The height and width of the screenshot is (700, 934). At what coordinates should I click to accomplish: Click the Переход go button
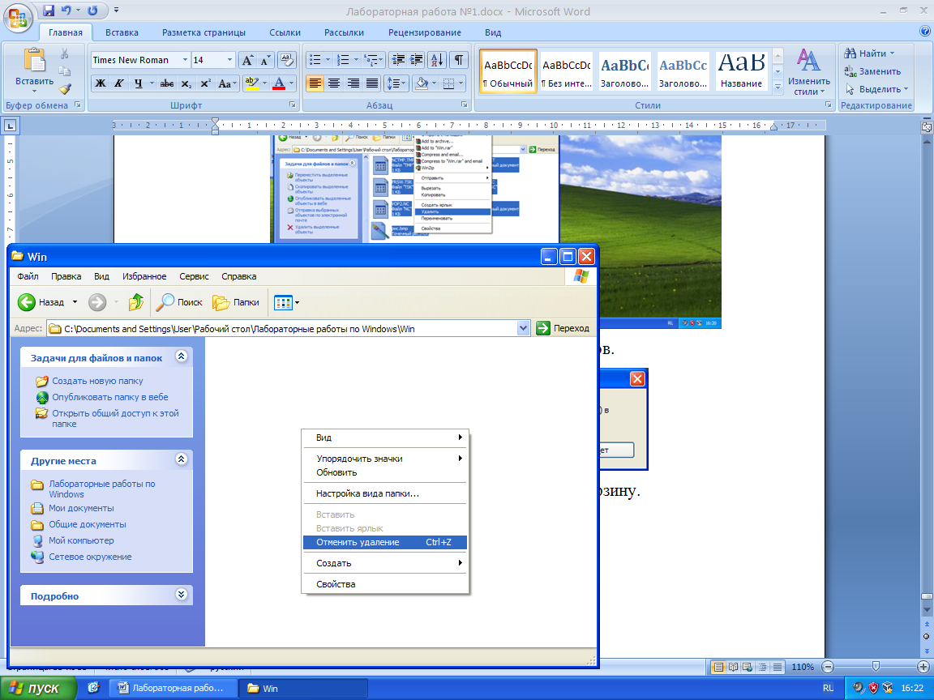click(x=563, y=329)
